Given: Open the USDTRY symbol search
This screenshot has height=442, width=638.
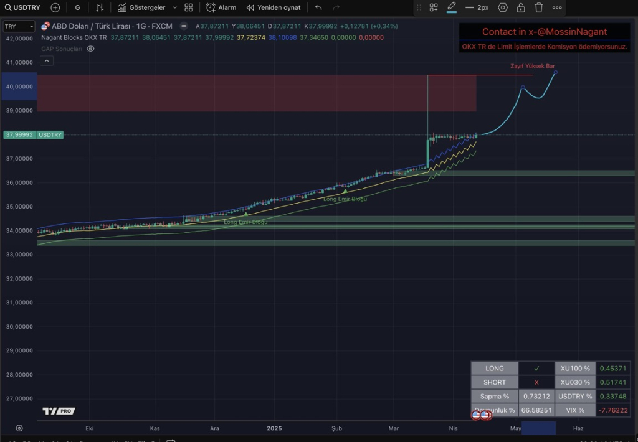Looking at the screenshot, I should tap(22, 7).
